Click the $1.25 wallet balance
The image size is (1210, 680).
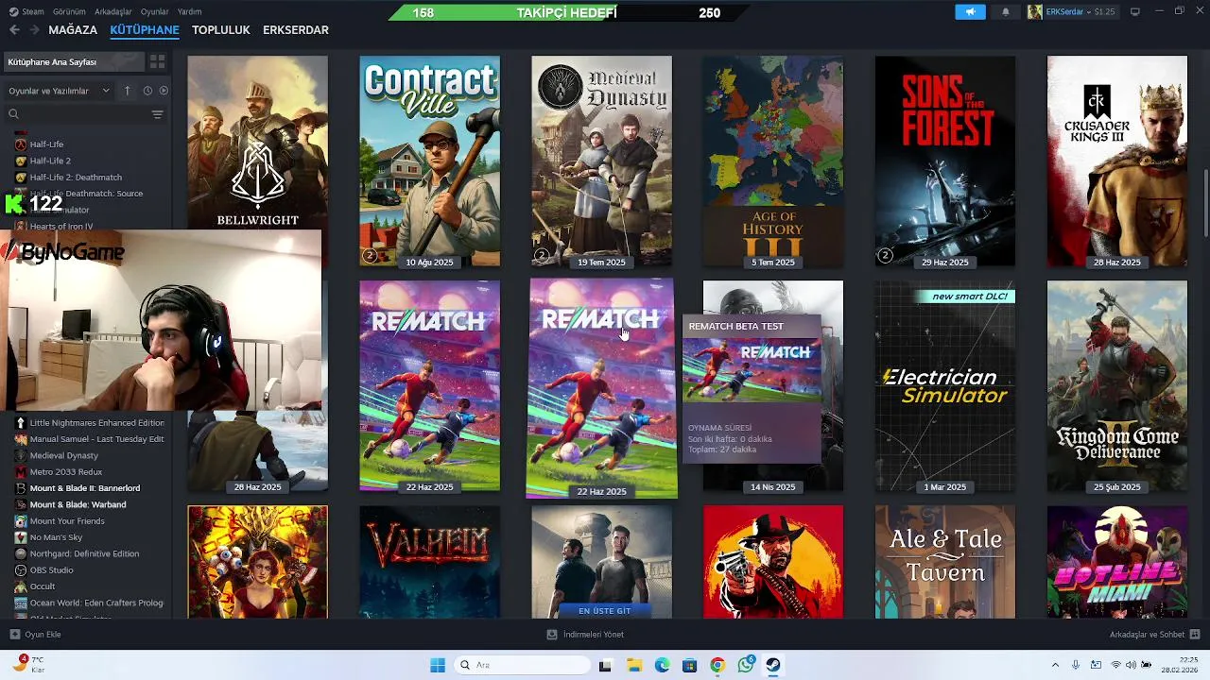point(1104,11)
